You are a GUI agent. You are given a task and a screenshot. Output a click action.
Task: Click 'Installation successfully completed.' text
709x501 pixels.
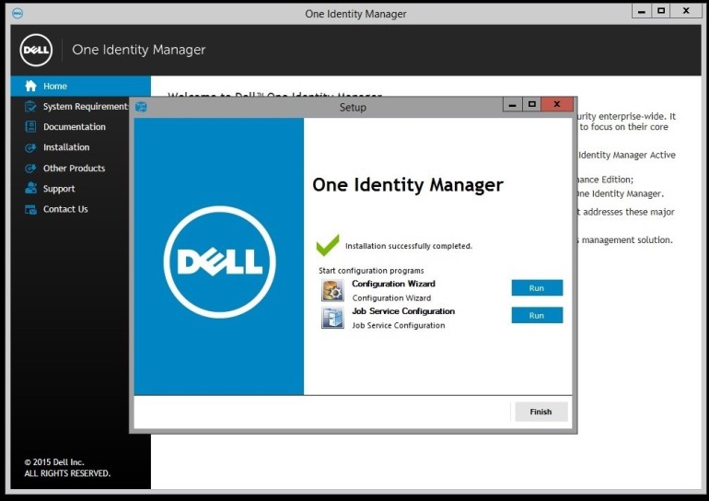(409, 246)
